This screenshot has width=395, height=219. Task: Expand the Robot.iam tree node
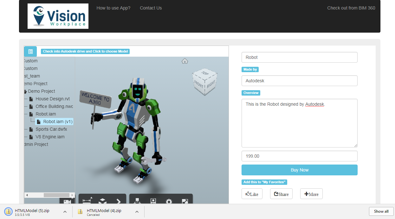coord(46,114)
